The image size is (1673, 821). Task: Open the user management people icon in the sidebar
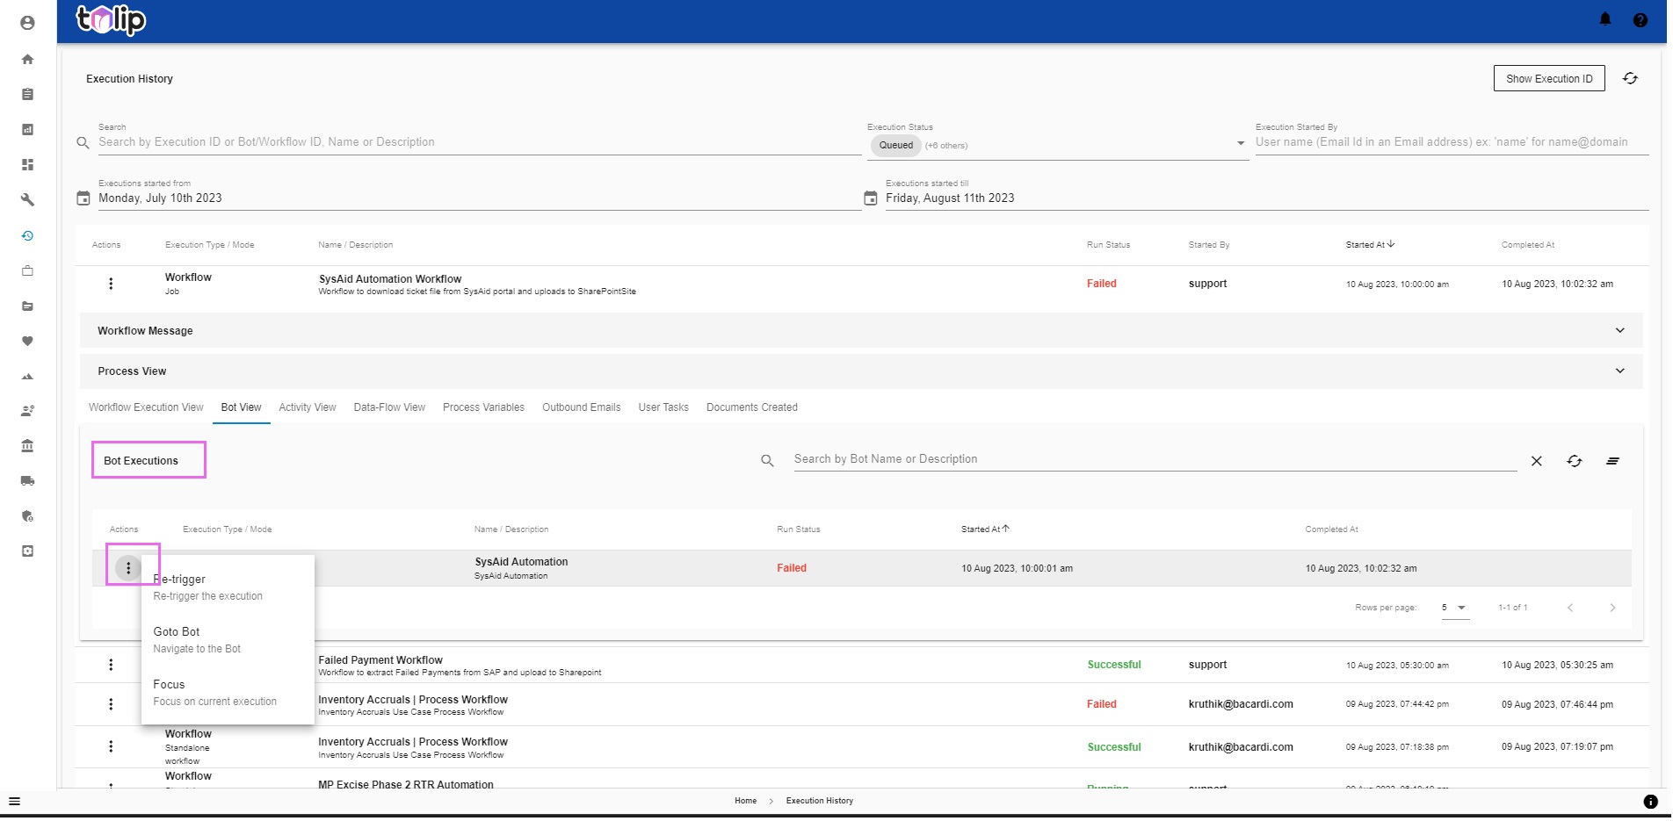point(27,410)
